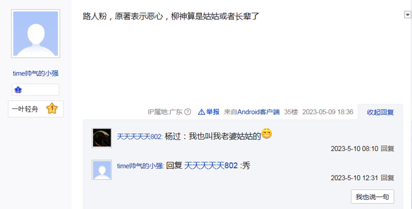Image resolution: width=412 pixels, height=209 pixels.
Task: Click the gold star level 1 icon
Action: pos(52,109)
